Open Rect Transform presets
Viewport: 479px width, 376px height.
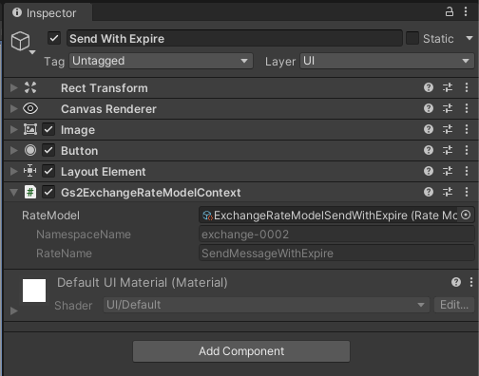tap(448, 87)
